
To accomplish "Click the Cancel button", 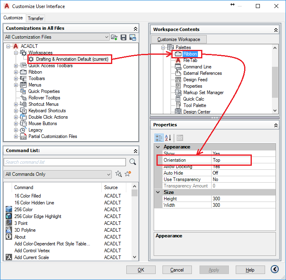I will tap(177, 270).
